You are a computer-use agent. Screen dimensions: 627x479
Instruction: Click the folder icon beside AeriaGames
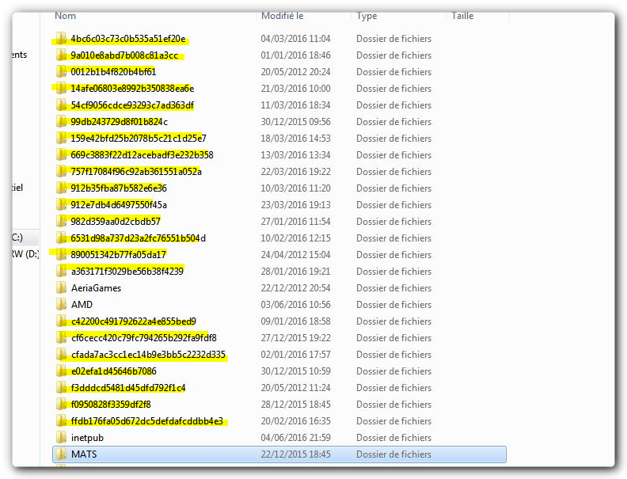[61, 288]
